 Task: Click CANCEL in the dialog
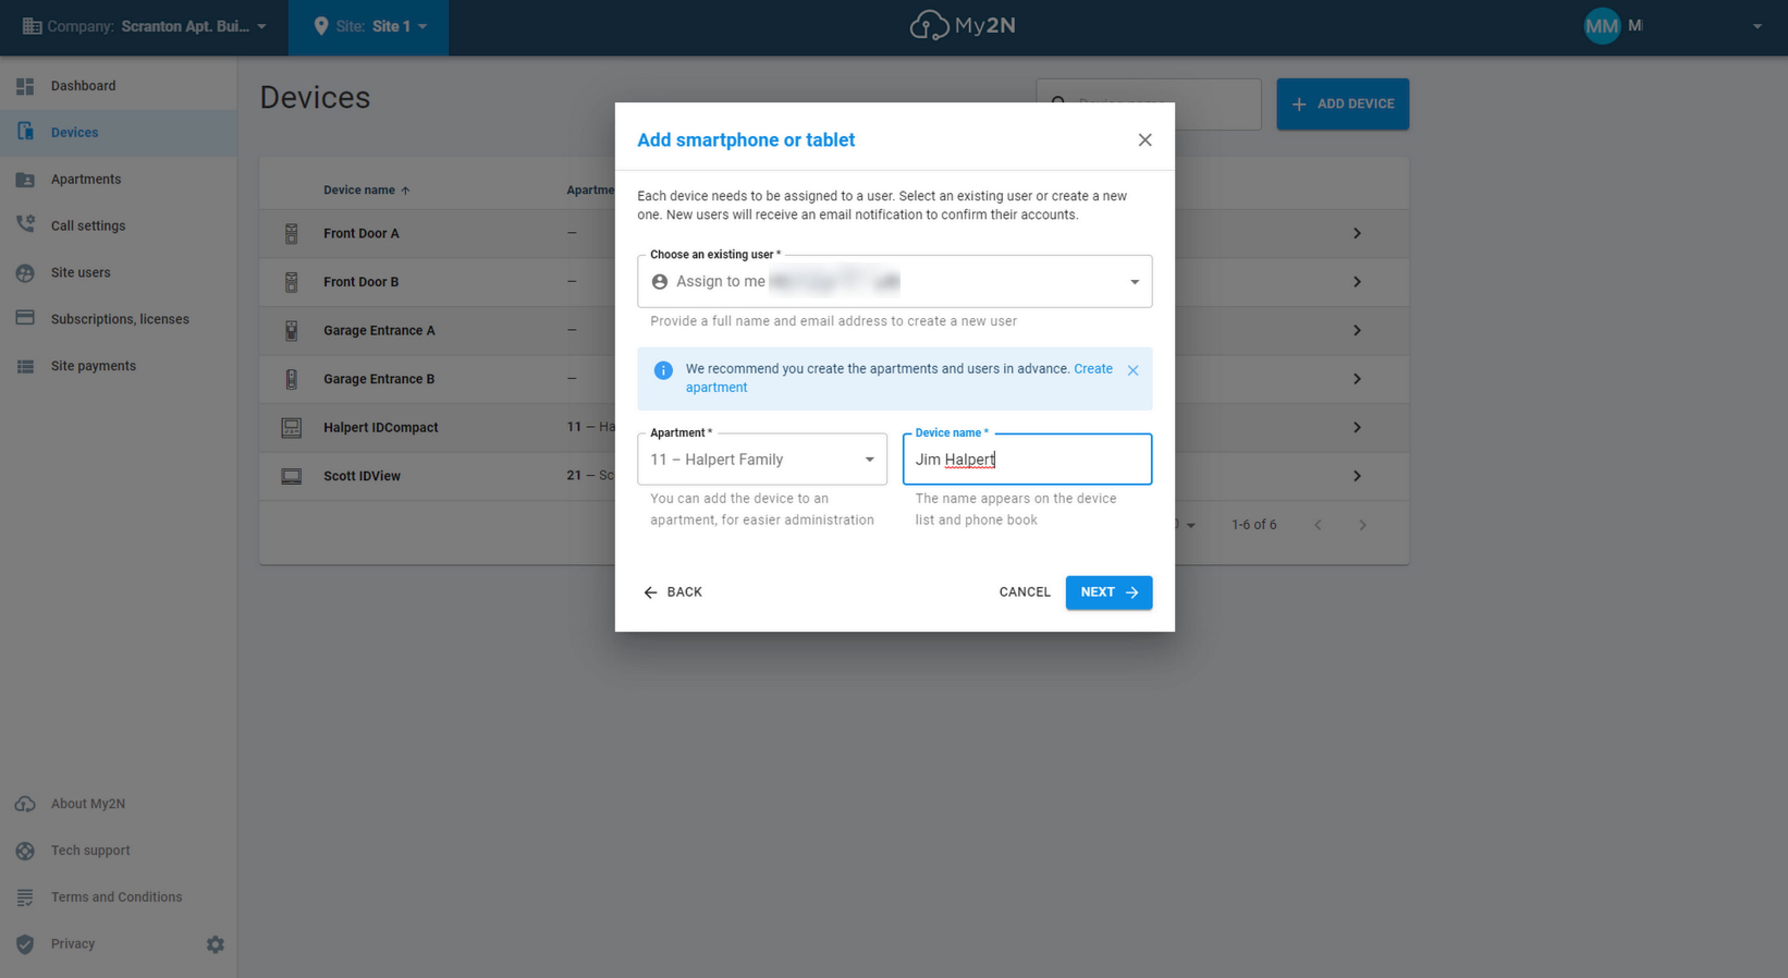1025,592
